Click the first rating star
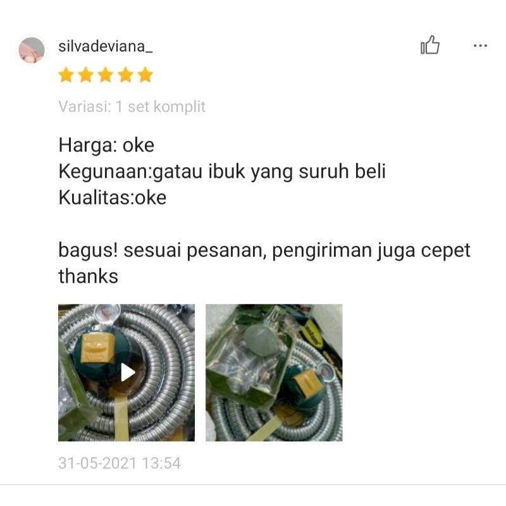Image resolution: width=506 pixels, height=506 pixels. [x=66, y=75]
